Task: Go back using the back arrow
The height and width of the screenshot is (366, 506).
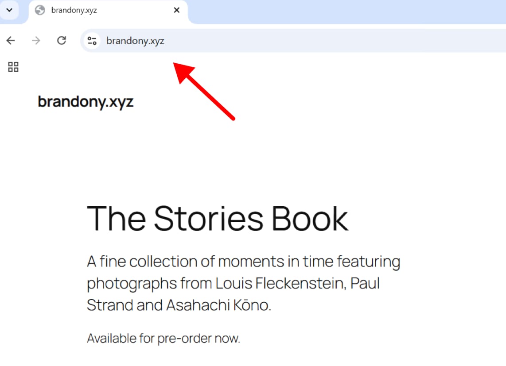Action: point(11,41)
